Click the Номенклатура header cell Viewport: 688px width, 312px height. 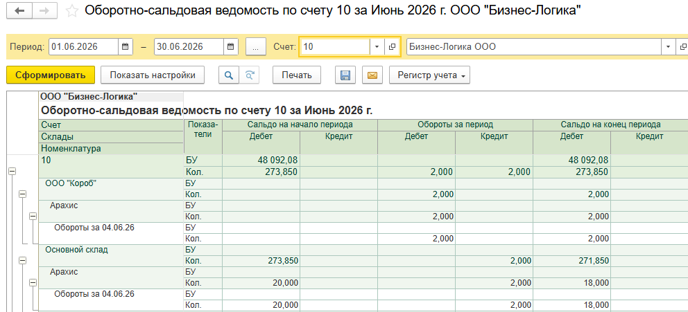point(111,149)
